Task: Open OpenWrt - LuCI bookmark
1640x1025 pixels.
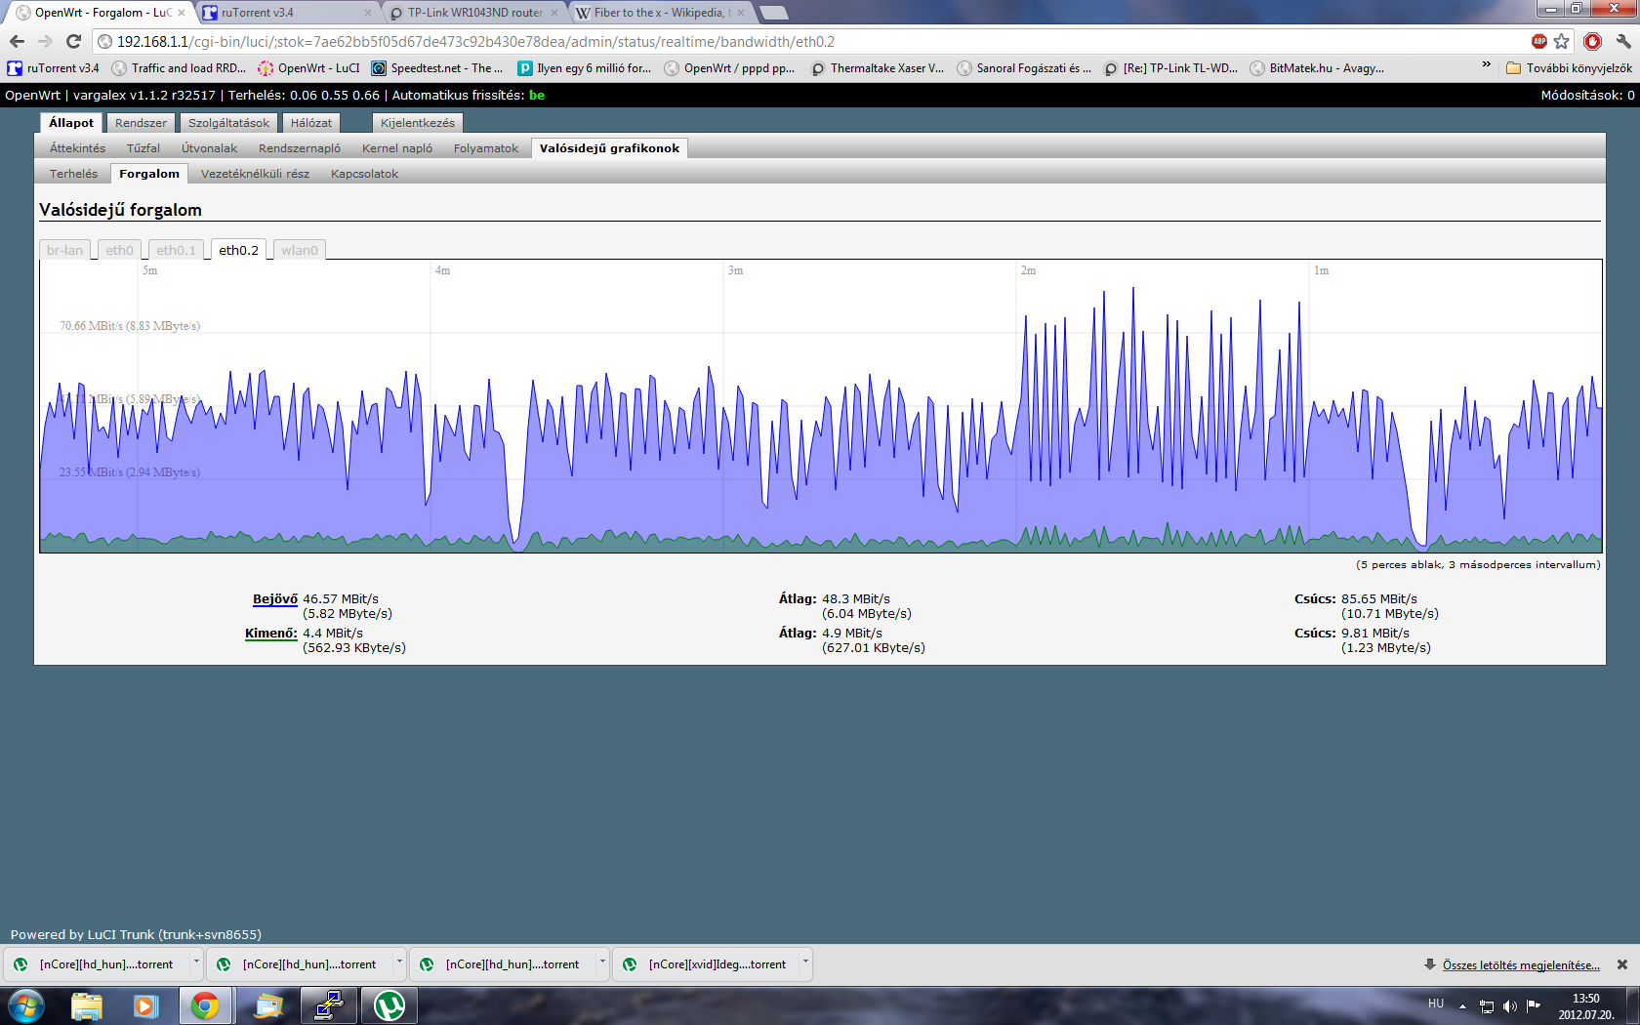Action: click(x=309, y=68)
